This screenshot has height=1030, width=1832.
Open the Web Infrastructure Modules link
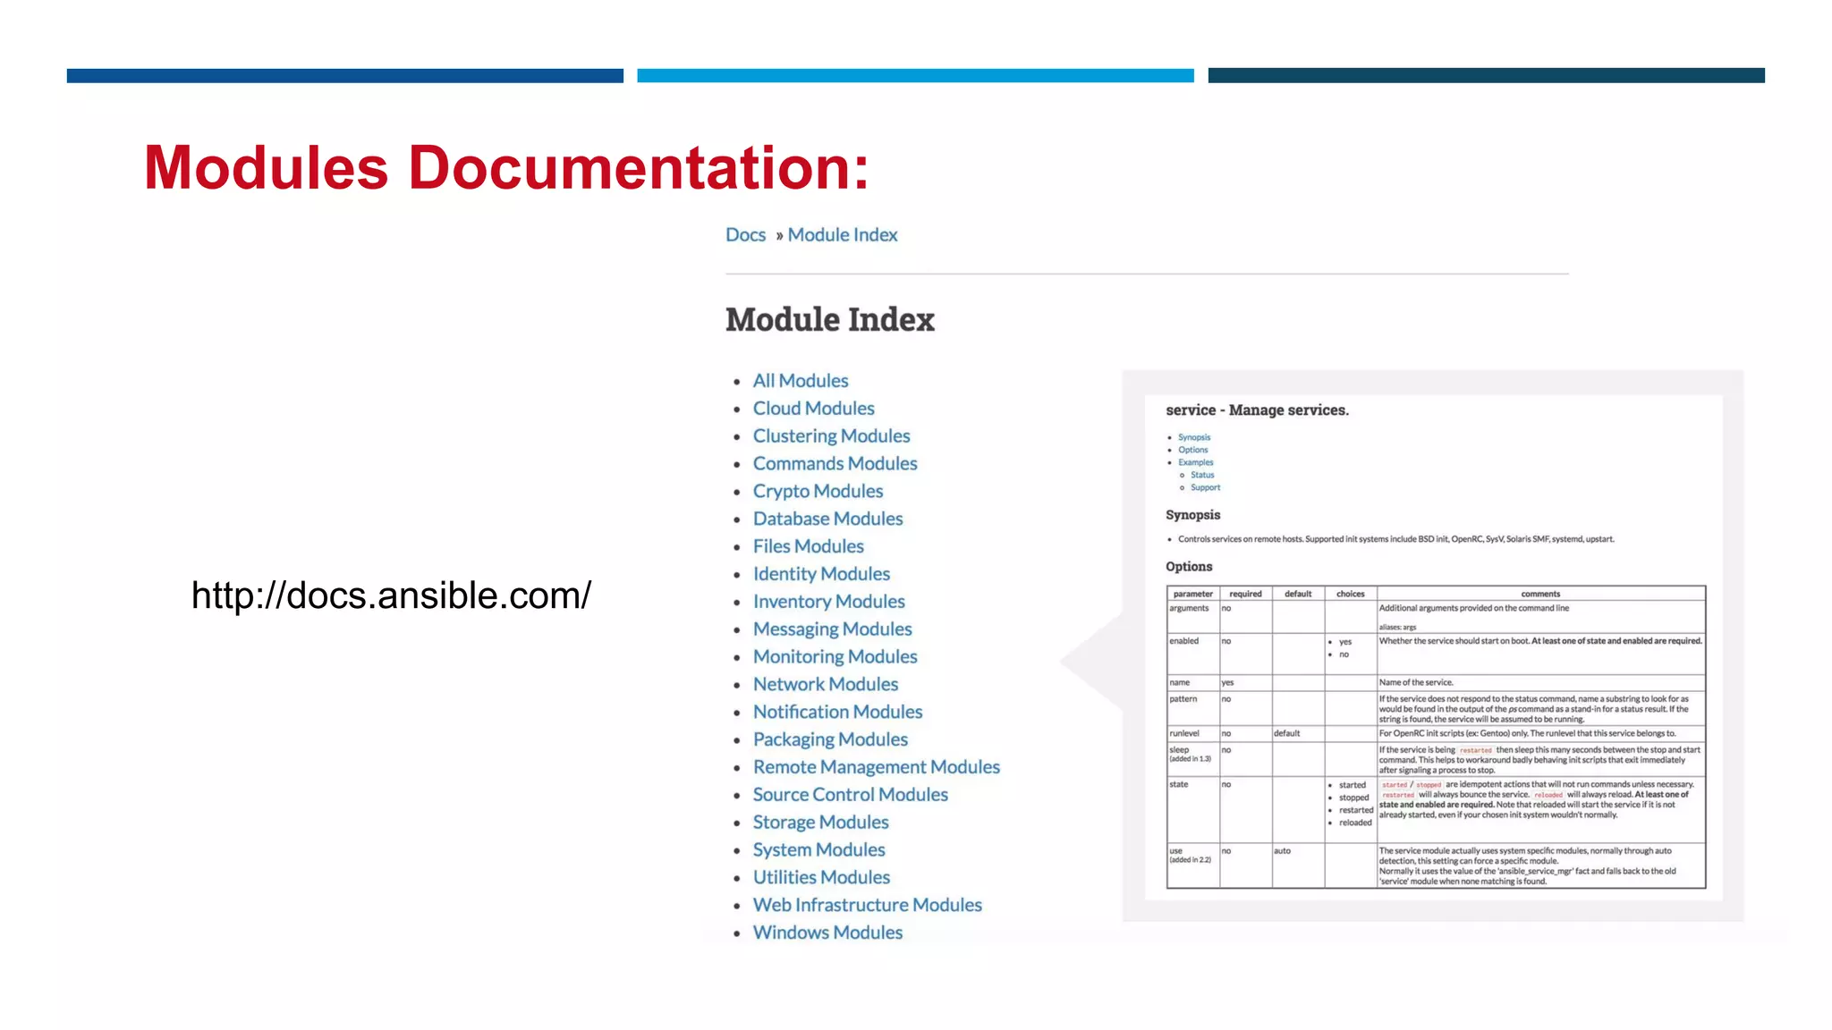point(867,905)
